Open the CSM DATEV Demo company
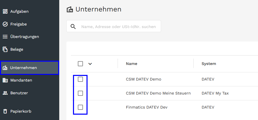This screenshot has width=258, height=120. (x=143, y=79)
